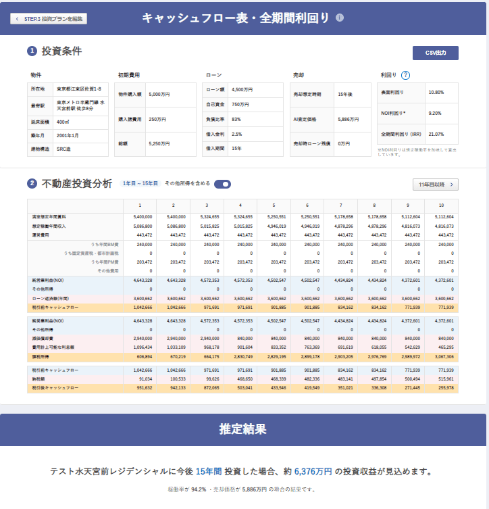Click the debt ratio value 83%
Viewport: 489px width, 509px height.
click(x=236, y=120)
